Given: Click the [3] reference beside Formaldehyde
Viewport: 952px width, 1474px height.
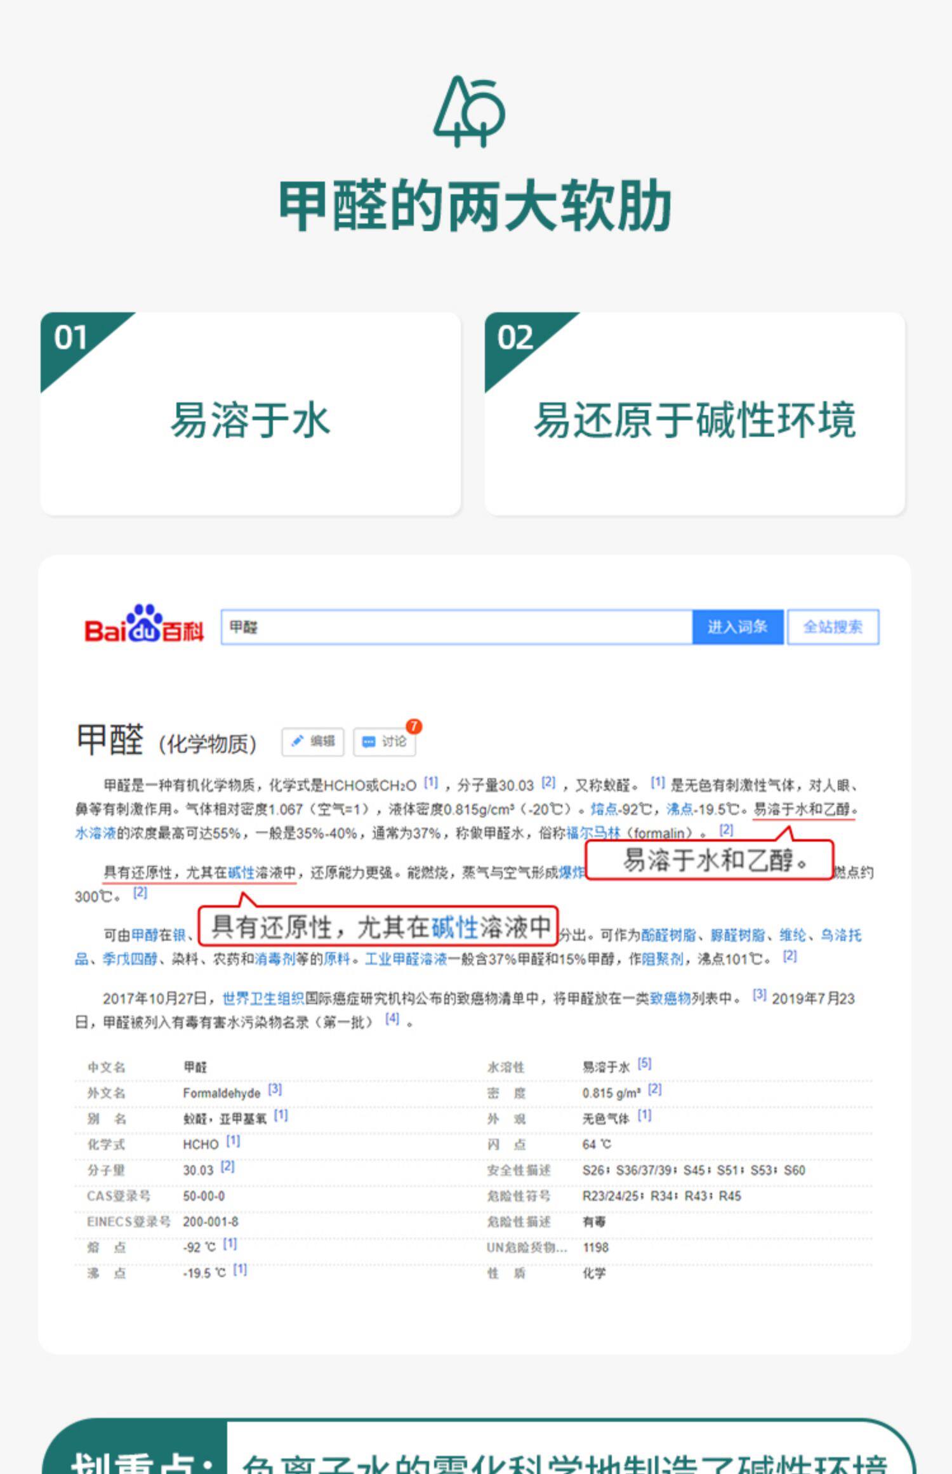Looking at the screenshot, I should [275, 1089].
